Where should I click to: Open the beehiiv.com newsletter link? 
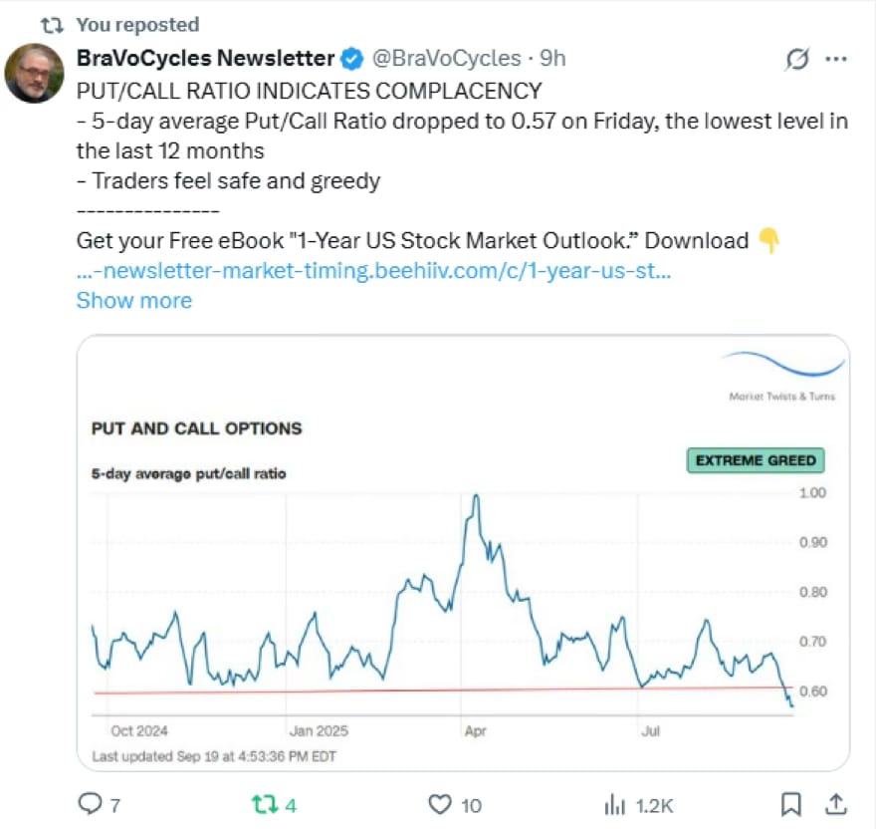373,271
